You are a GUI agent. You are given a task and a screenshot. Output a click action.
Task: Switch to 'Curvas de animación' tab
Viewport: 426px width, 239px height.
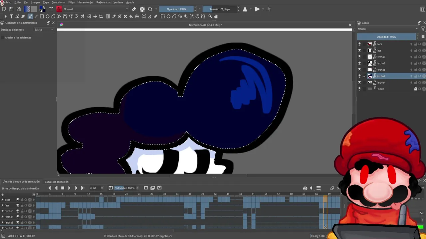(57, 182)
